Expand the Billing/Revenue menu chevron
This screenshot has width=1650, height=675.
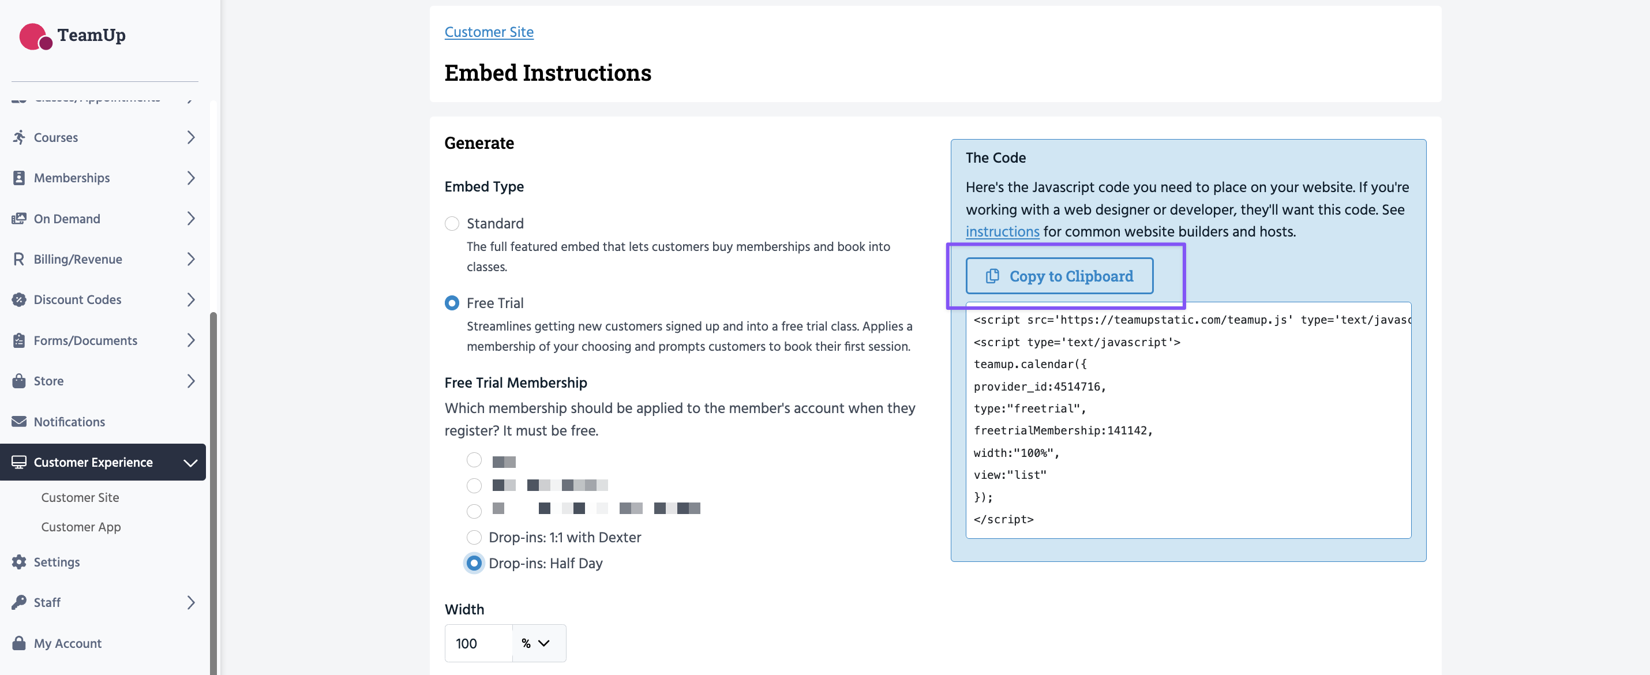tap(191, 260)
